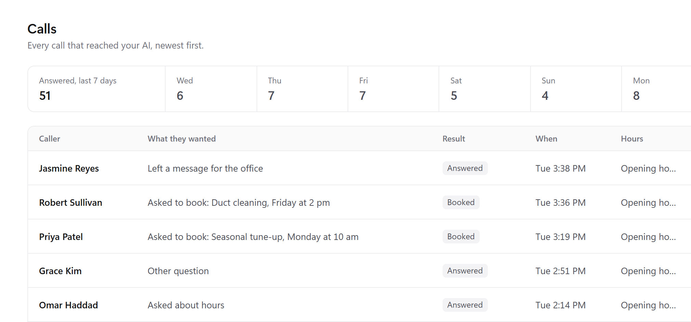Screen dimensions: 691x322
Task: Select the Sun stat card showing 4
Action: coord(576,89)
